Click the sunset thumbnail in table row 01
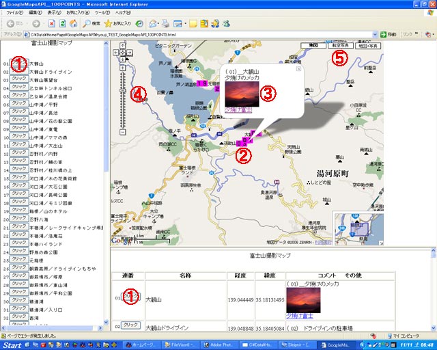The width and height of the screenshot is (437, 350). point(303,300)
